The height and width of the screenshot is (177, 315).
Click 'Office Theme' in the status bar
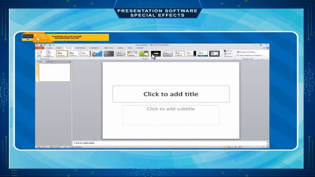click(55, 147)
